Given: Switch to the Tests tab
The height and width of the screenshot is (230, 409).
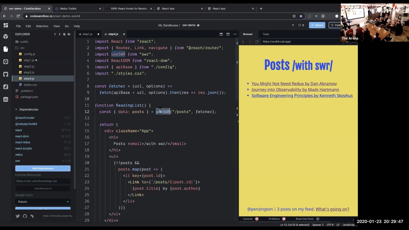Looking at the screenshot, I should coord(266,34).
